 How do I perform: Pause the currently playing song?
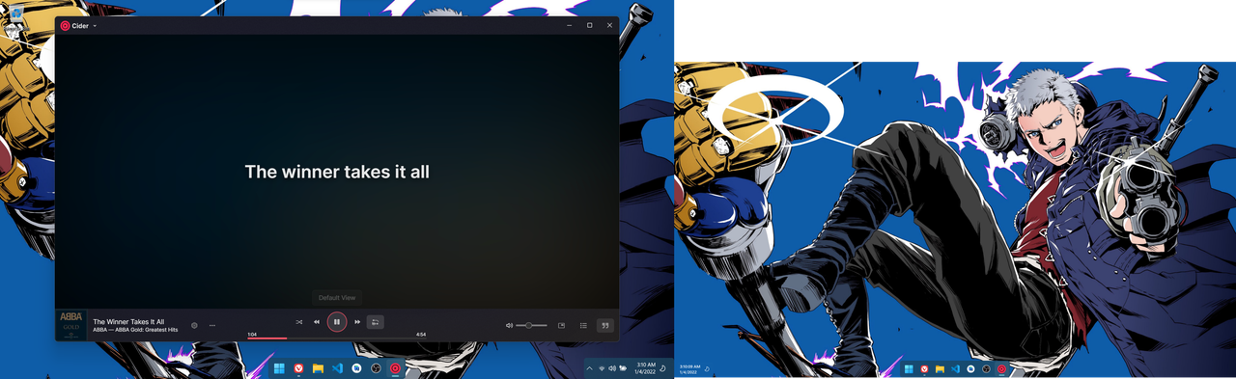(336, 322)
